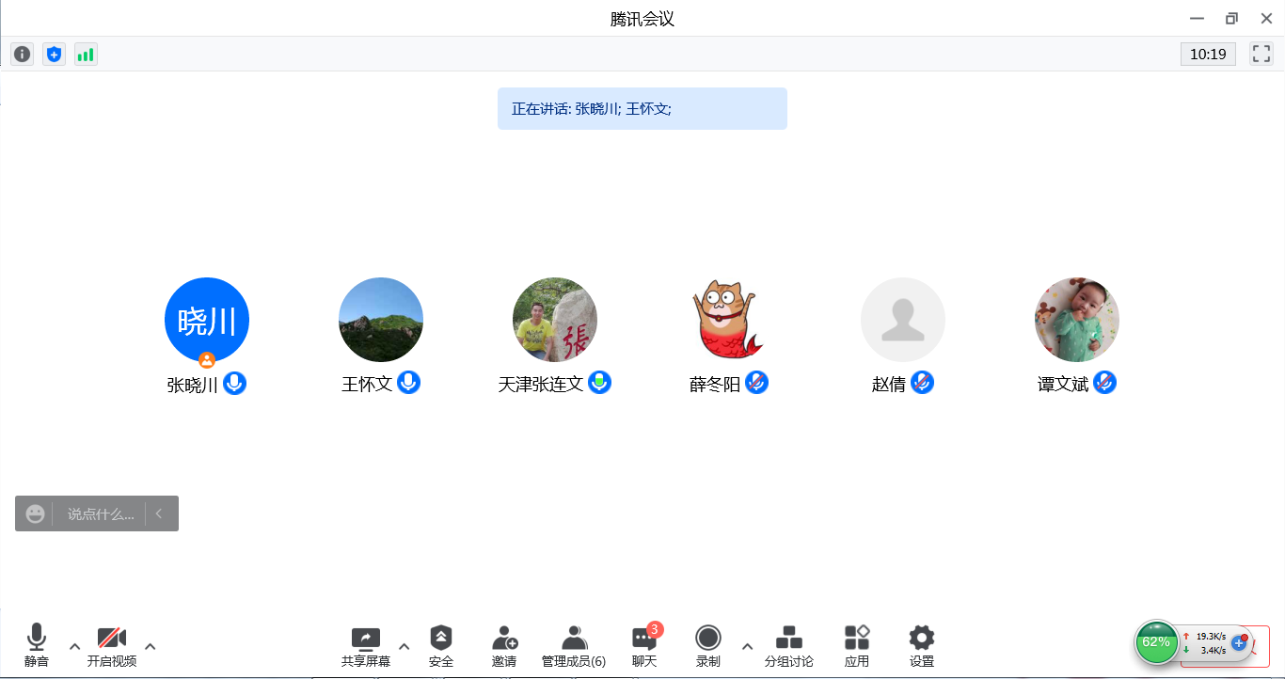Open the microphone options chevron beside 静音
The width and height of the screenshot is (1285, 679).
74,647
